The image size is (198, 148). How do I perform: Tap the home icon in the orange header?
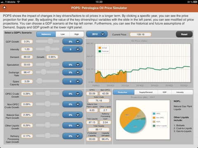pos(5,7)
